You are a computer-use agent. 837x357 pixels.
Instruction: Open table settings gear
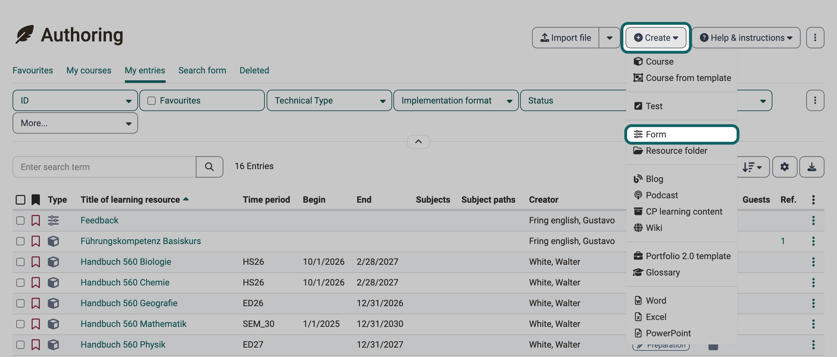[784, 167]
